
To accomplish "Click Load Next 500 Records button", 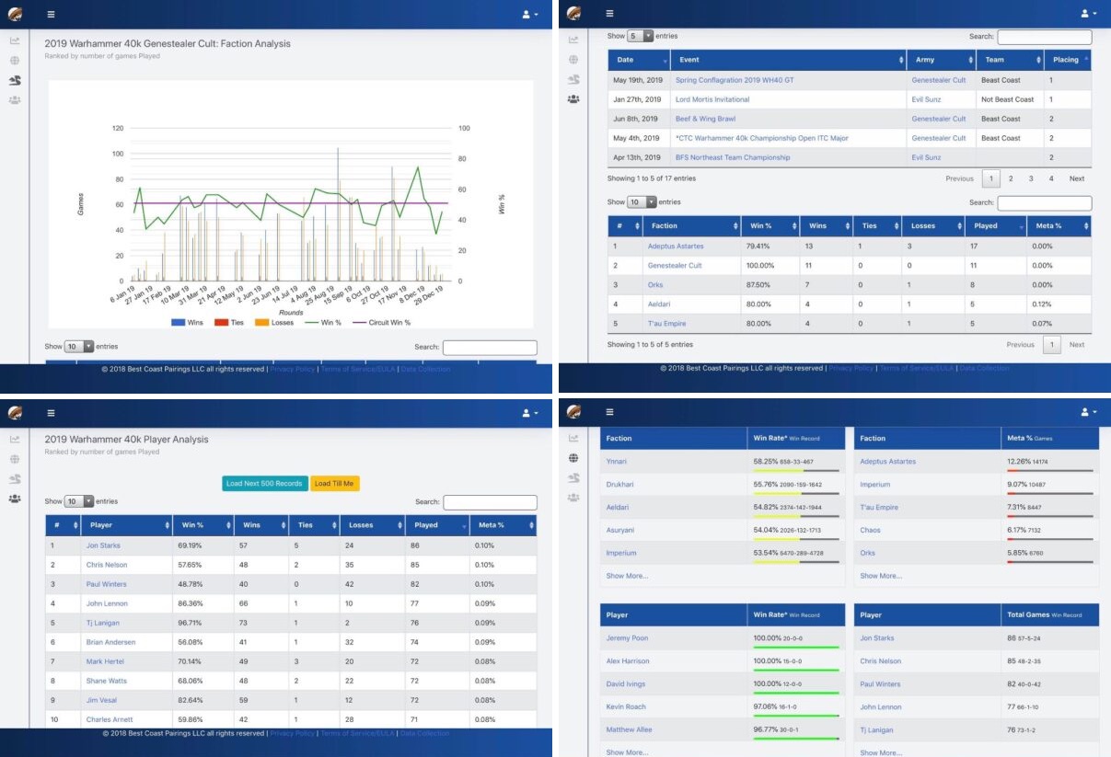I will point(264,483).
